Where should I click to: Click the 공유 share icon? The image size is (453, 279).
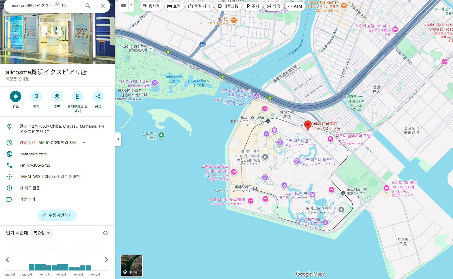pos(98,96)
